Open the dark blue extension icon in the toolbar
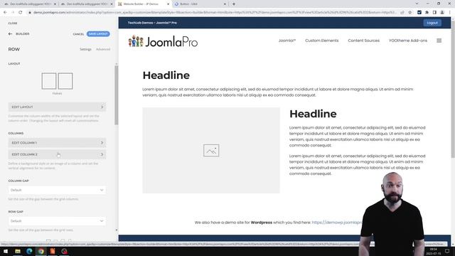 click(x=419, y=13)
